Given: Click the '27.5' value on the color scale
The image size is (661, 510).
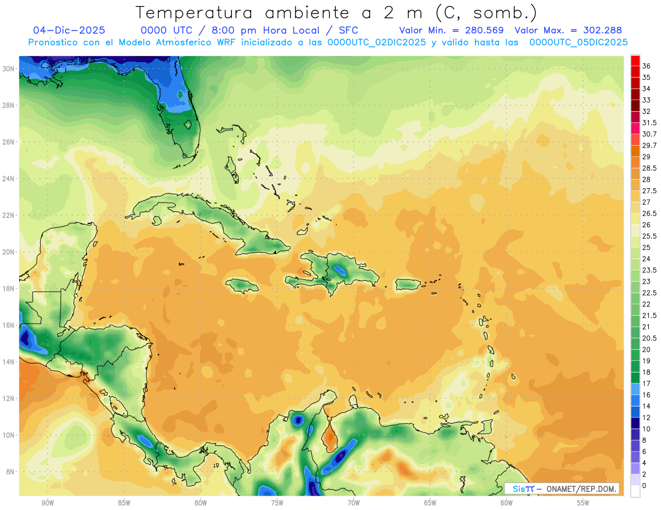Looking at the screenshot, I should coord(649,190).
